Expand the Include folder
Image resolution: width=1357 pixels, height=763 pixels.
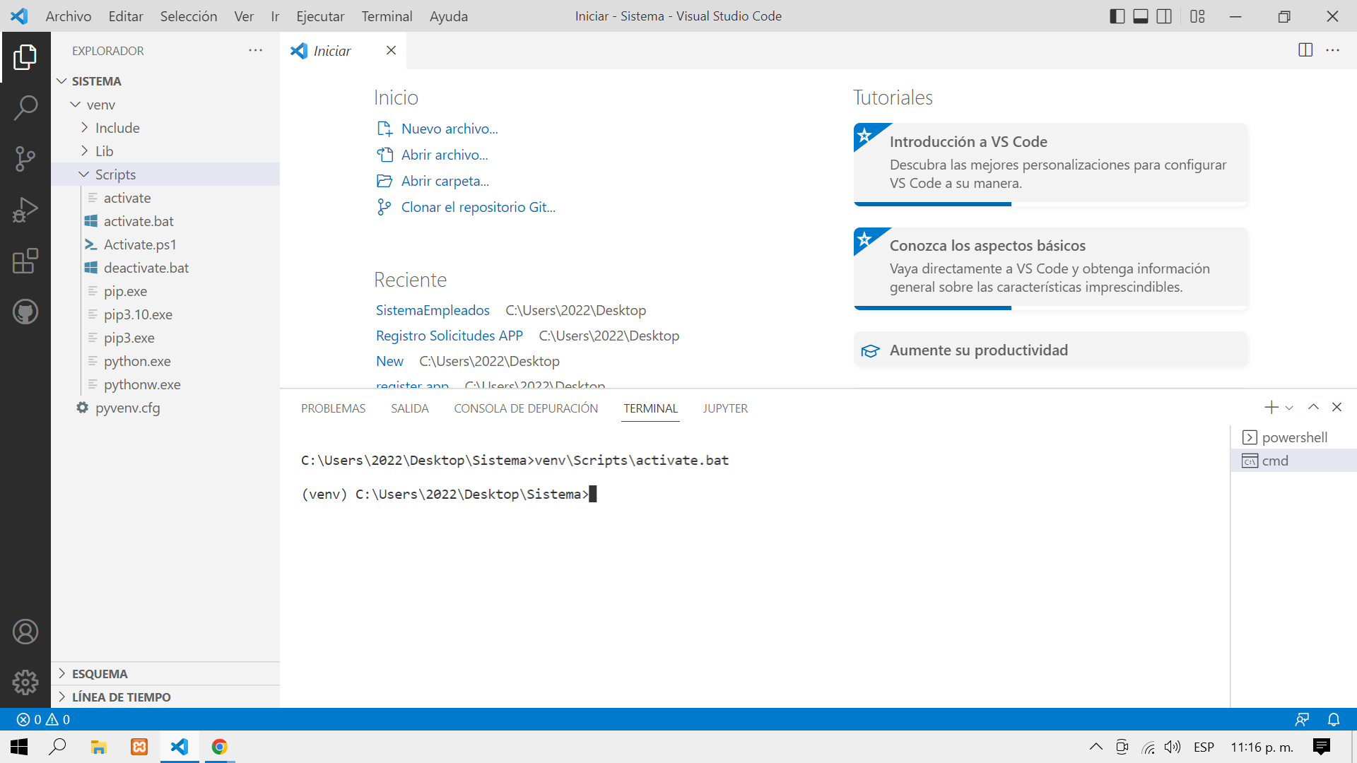coord(117,128)
